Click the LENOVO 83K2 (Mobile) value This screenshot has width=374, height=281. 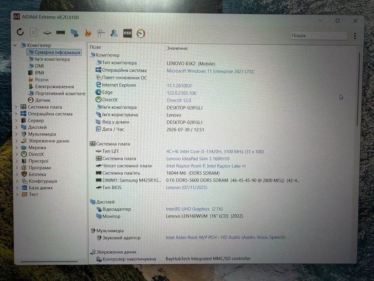click(191, 64)
